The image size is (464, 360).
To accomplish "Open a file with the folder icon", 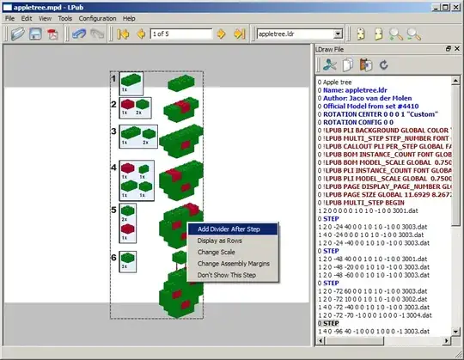I will pos(18,34).
